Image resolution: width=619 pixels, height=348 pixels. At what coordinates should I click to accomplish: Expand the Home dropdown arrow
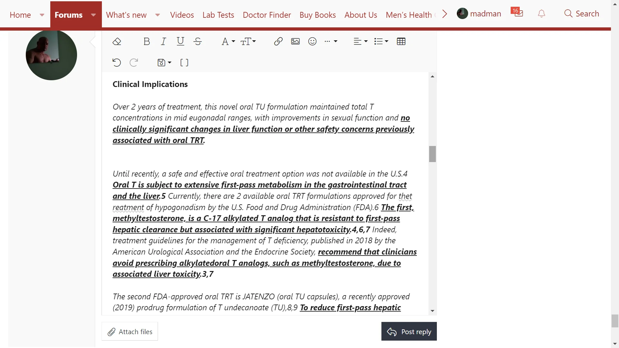[x=42, y=15]
